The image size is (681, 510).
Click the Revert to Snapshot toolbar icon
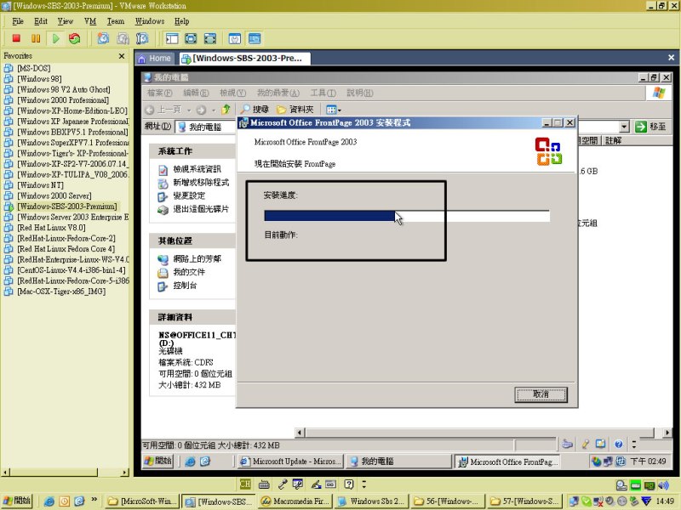coord(123,38)
